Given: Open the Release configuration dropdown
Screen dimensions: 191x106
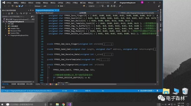Looking at the screenshot, I should click(x=38, y=6).
